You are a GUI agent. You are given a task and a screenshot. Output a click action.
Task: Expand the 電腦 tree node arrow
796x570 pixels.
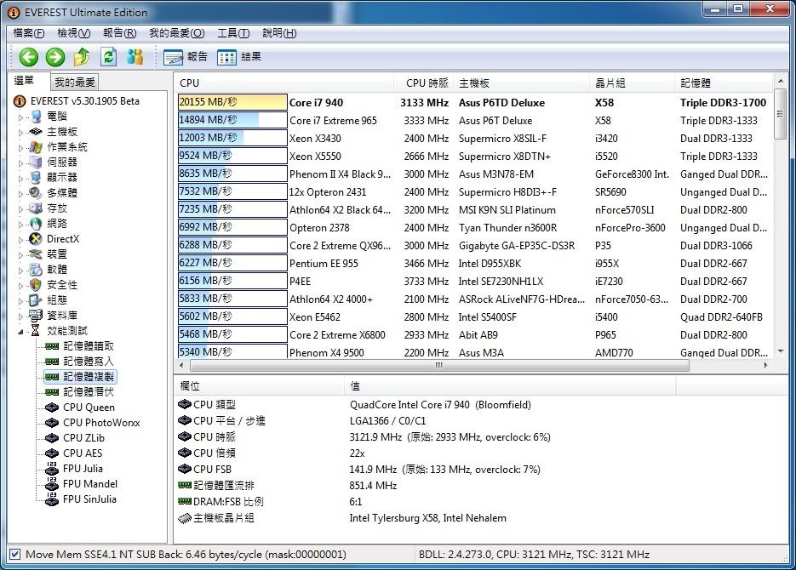coord(20,117)
